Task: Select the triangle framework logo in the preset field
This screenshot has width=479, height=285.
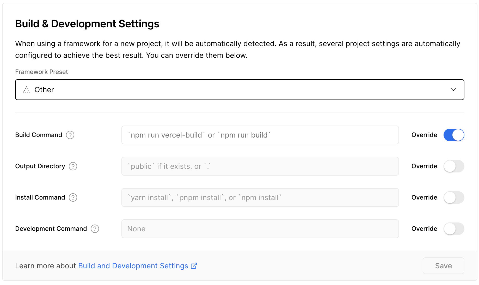Action: [26, 89]
